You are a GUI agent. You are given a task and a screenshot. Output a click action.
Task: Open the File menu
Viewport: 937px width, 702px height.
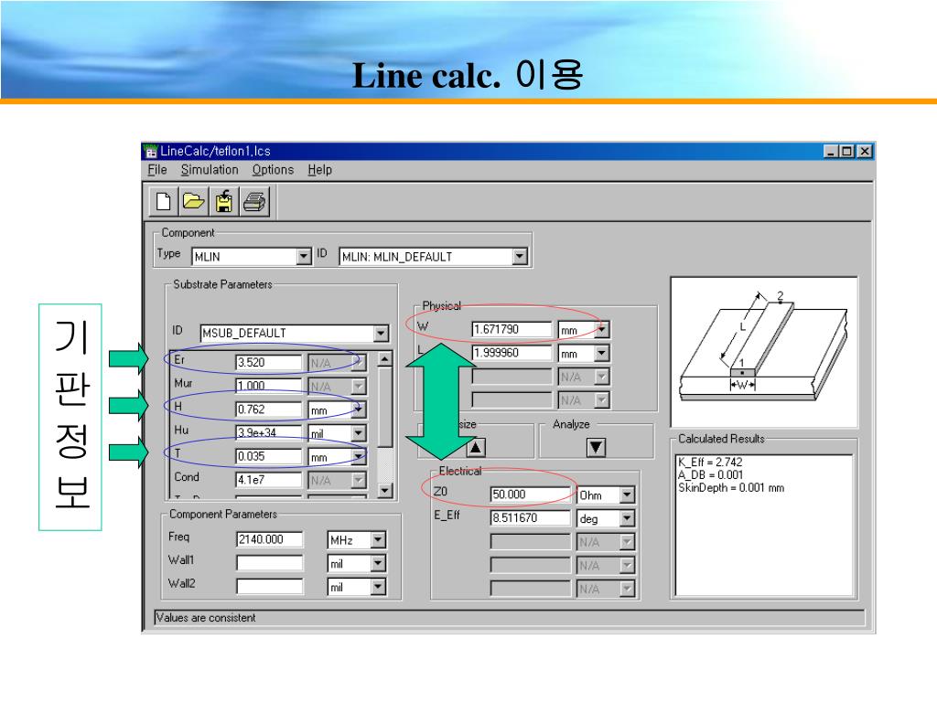[x=157, y=170]
